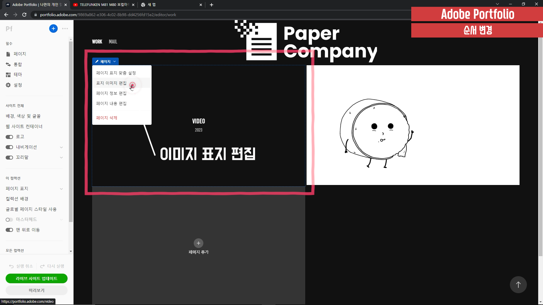The width and height of the screenshot is (543, 305).
Task: Click the 페이지 추가 plus circle icon
Action: pyautogui.click(x=198, y=243)
